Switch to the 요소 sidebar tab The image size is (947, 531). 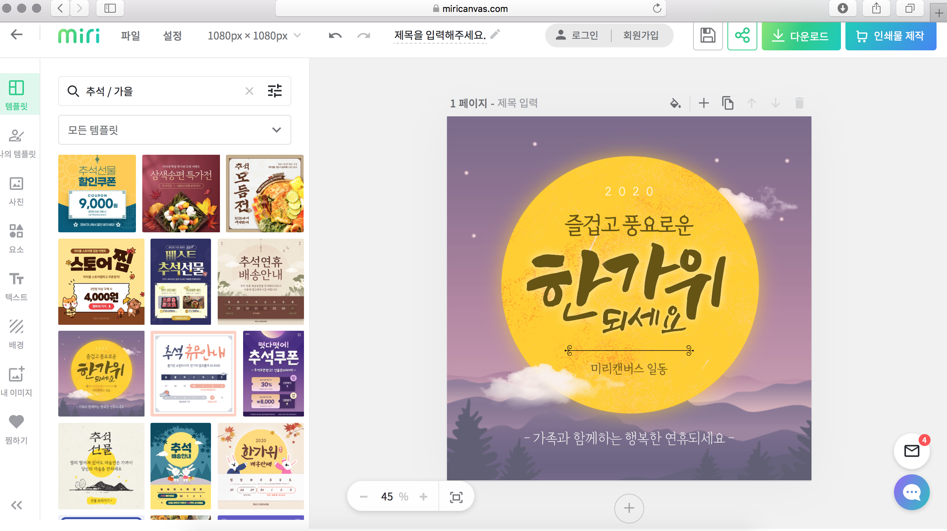(16, 239)
